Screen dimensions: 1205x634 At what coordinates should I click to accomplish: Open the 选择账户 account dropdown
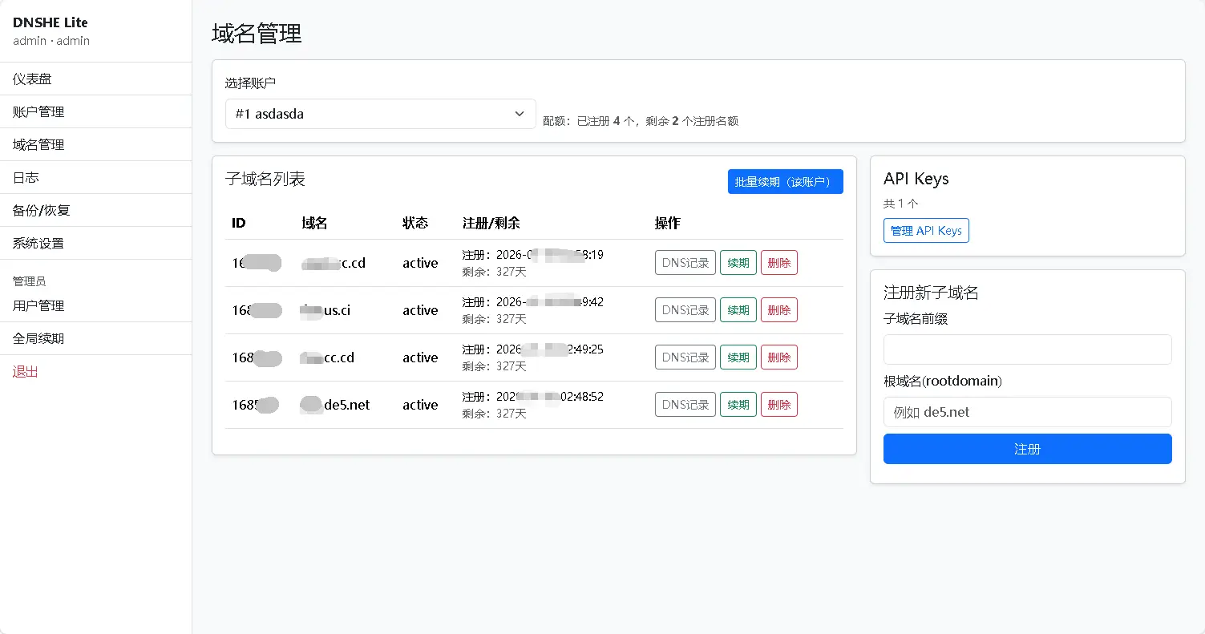tap(380, 114)
